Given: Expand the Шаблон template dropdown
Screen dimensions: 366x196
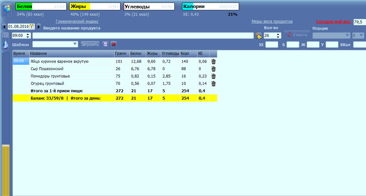Looking at the screenshot, I should click(76, 44).
